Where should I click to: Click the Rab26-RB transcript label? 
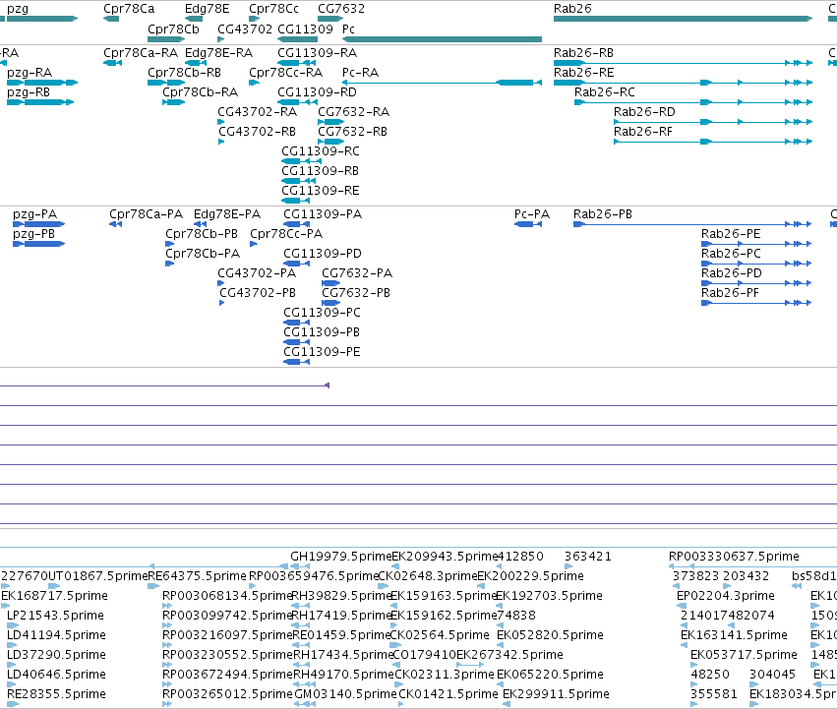click(x=583, y=53)
